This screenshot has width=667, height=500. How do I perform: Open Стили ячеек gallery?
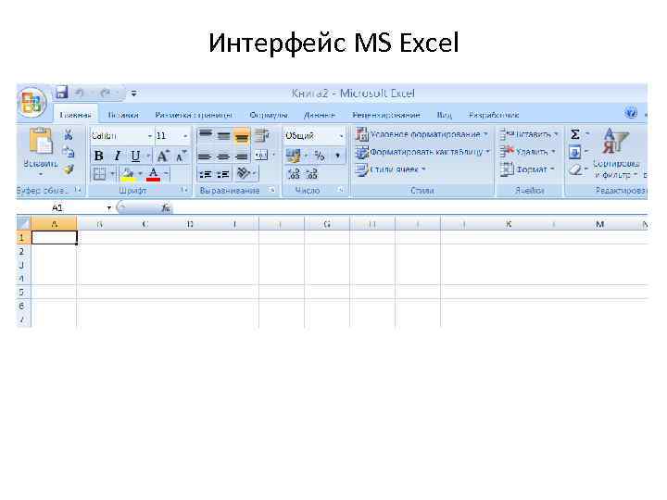point(391,169)
